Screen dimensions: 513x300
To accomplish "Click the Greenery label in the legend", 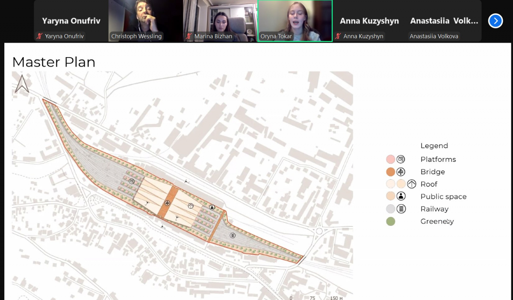I will tap(436, 221).
